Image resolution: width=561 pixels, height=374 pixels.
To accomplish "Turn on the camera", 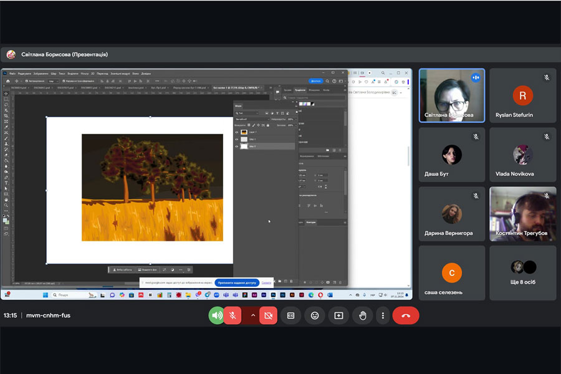I will tap(269, 315).
